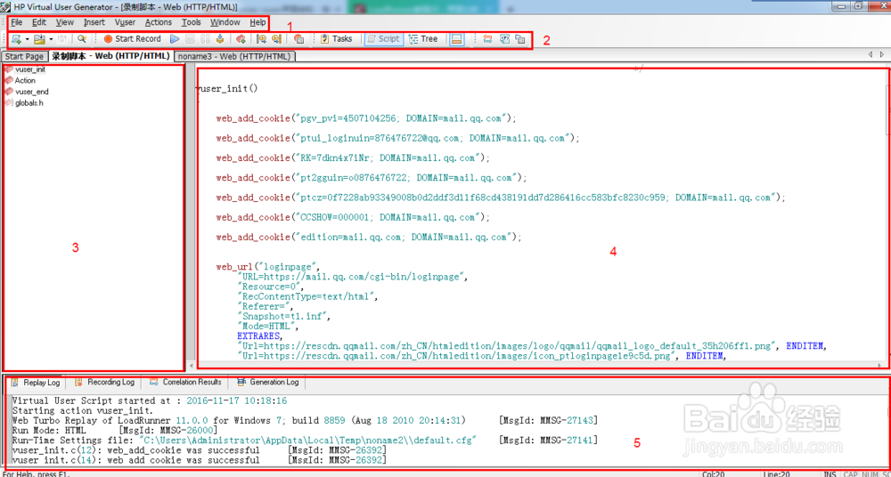
Task: Open the Tasks pane button
Action: [337, 39]
